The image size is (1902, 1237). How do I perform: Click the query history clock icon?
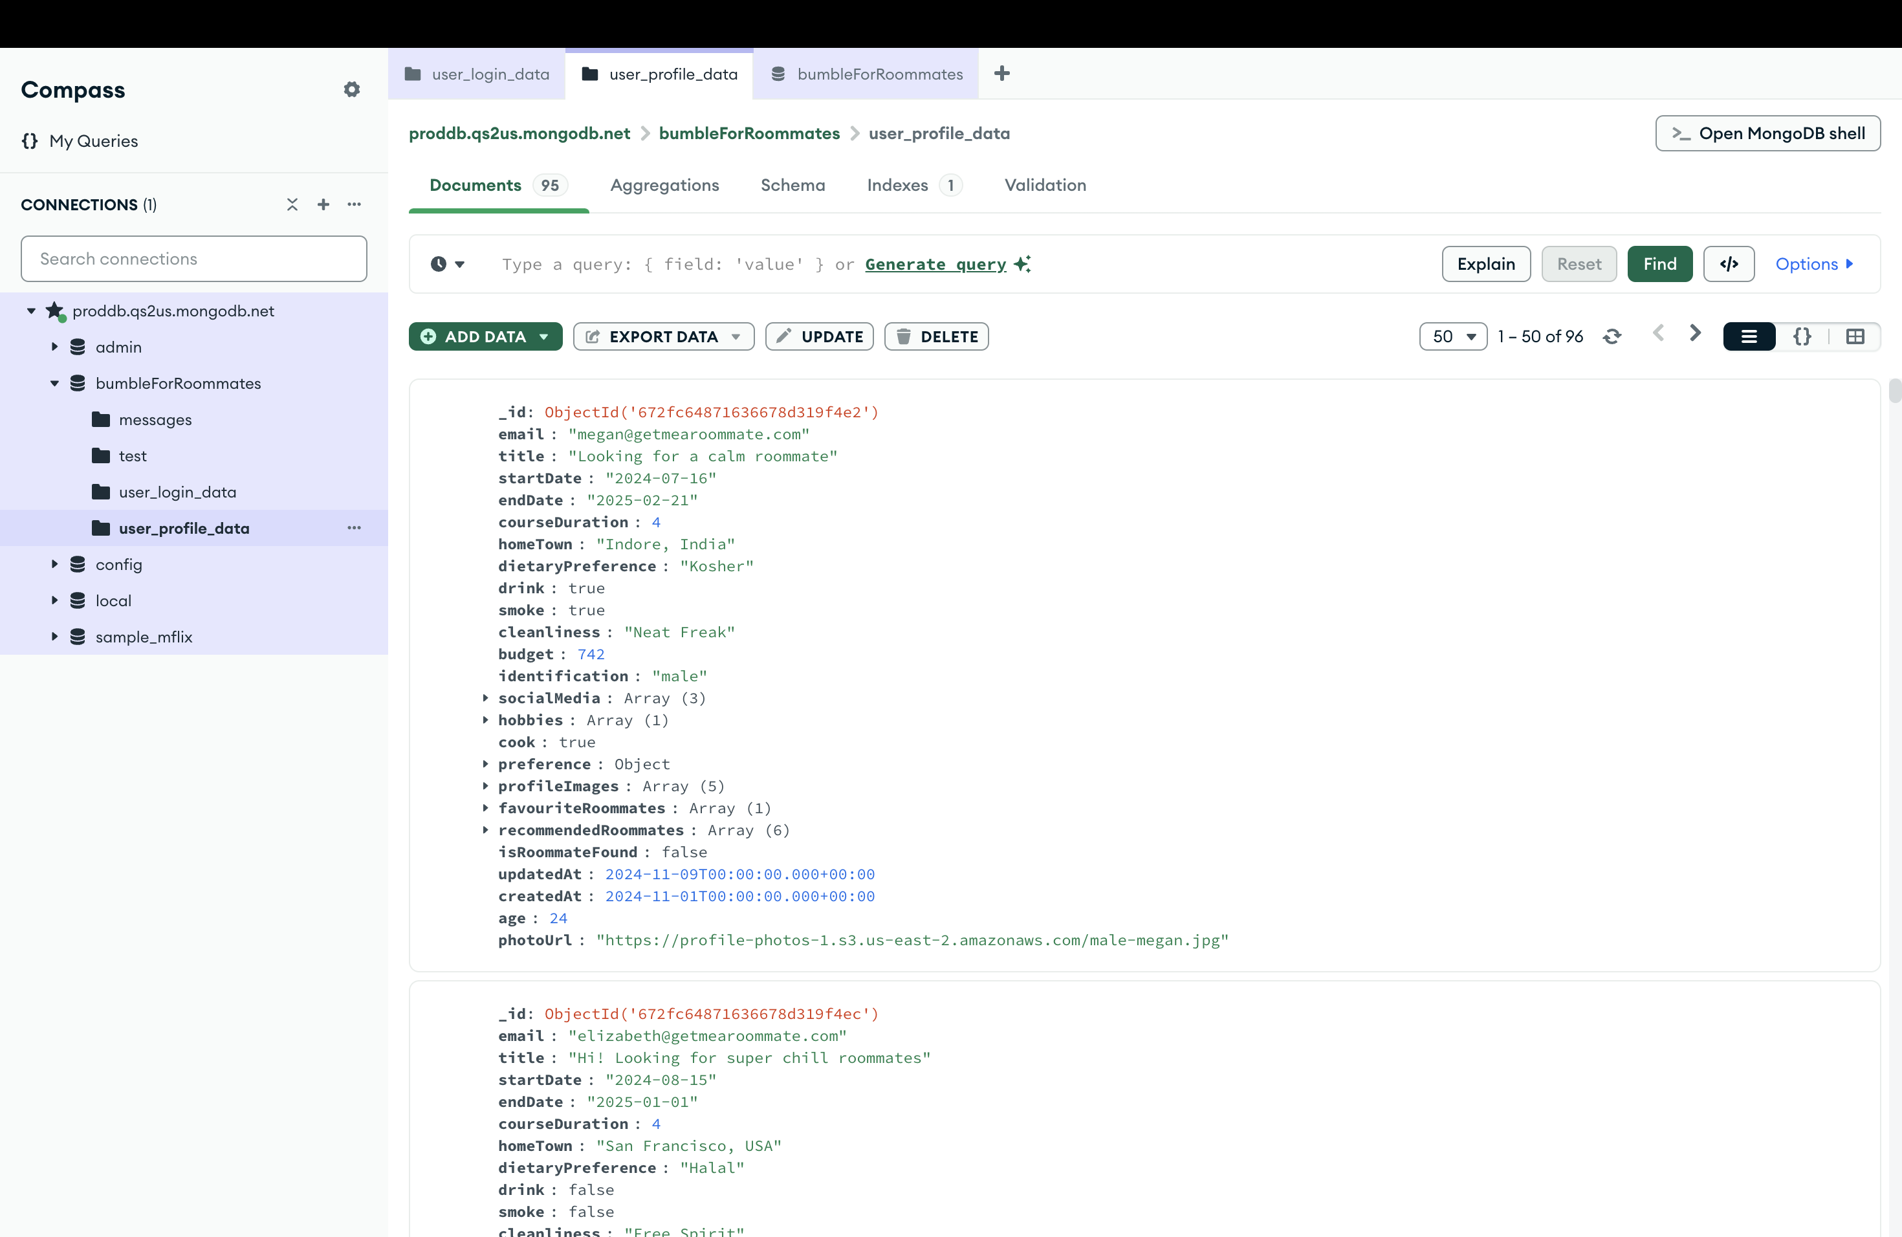[x=439, y=264]
